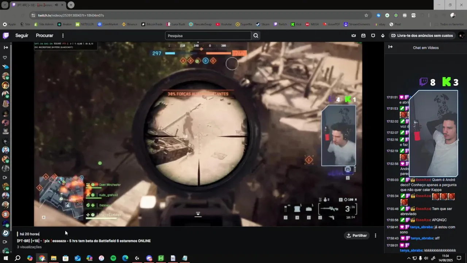Open the Apple bookmark

pos(9,24)
